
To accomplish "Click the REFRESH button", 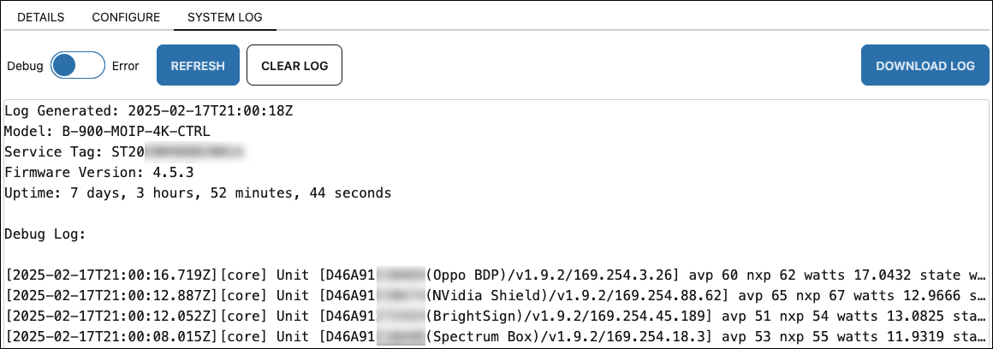I will tap(198, 65).
